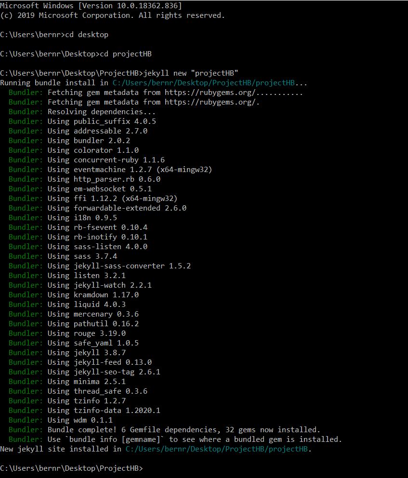Select "Using listen 3.2.1" line
Image resolution: width=408 pixels, height=478 pixels.
(x=67, y=276)
